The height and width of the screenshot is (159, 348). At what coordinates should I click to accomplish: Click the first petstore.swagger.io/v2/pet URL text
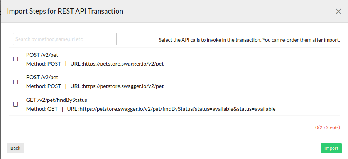point(123,64)
